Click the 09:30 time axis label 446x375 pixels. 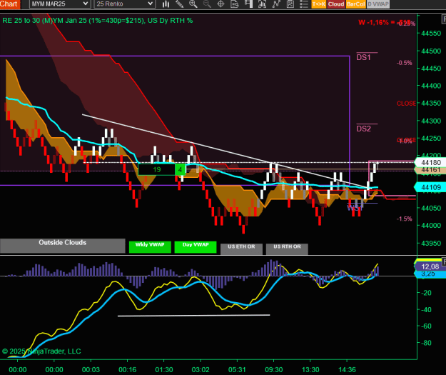click(273, 369)
